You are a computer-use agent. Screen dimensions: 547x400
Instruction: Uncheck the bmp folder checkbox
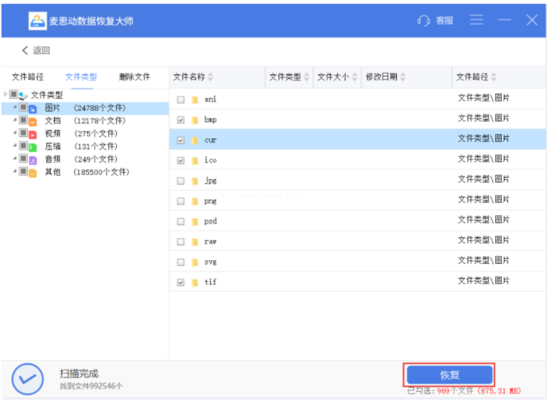181,120
